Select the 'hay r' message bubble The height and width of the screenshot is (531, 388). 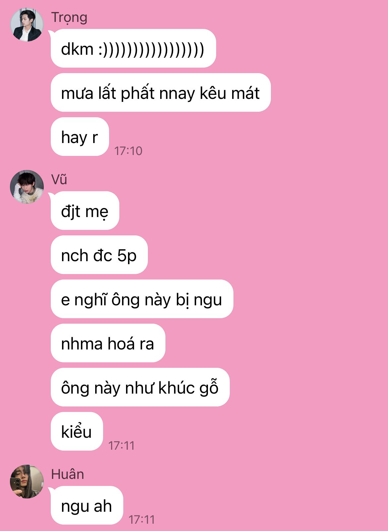pyautogui.click(x=80, y=137)
